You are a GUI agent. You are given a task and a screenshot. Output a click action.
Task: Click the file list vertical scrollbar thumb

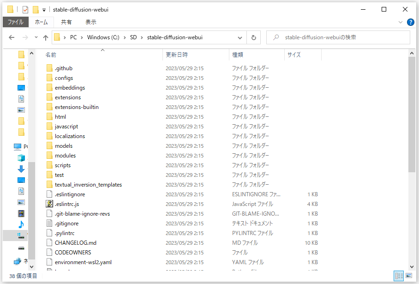412,115
